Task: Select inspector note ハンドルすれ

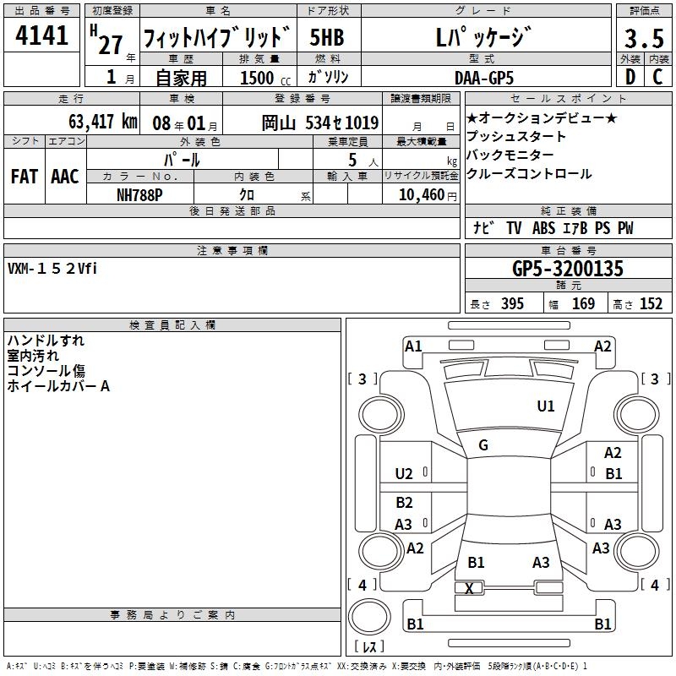Action: [46, 341]
